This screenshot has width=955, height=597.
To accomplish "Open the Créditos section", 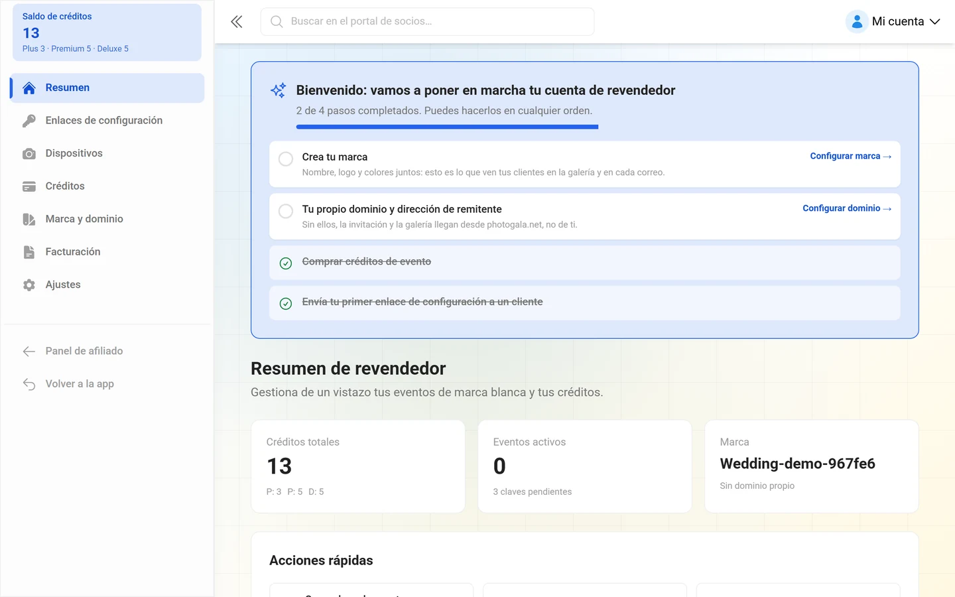I will click(107, 186).
